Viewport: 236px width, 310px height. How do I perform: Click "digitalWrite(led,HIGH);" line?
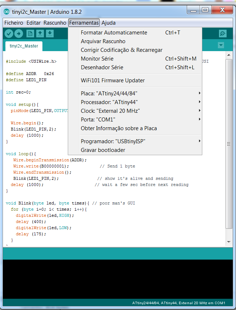pos(45,215)
